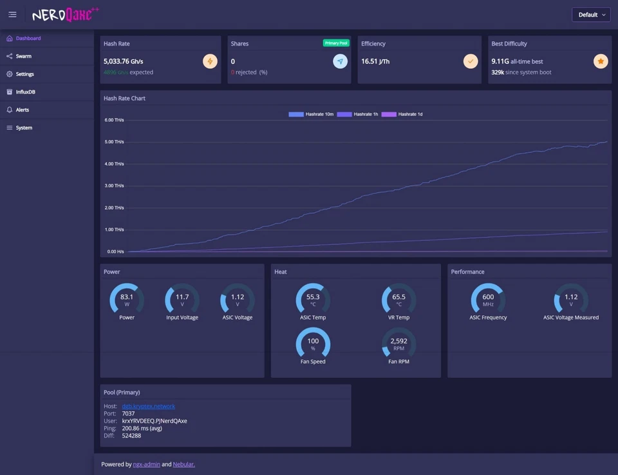Click the Primary Pool badge
Screen dimensions: 618x475
336,43
